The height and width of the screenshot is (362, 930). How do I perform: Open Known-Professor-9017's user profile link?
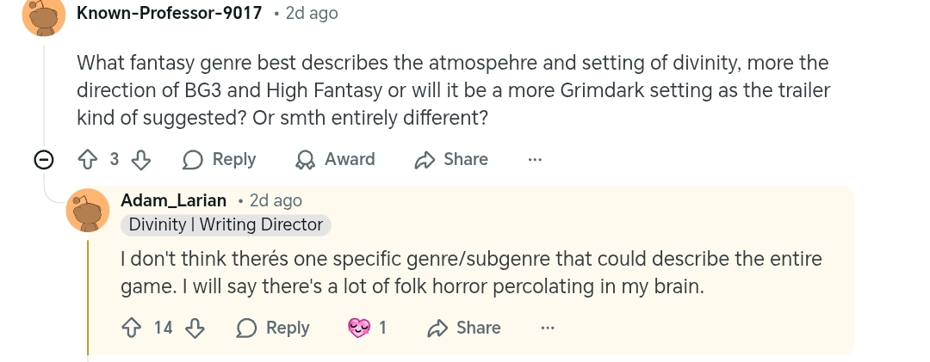click(169, 13)
